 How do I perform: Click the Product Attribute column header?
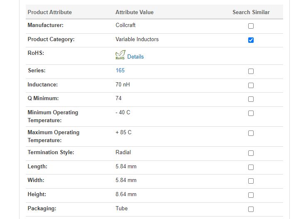tap(49, 12)
